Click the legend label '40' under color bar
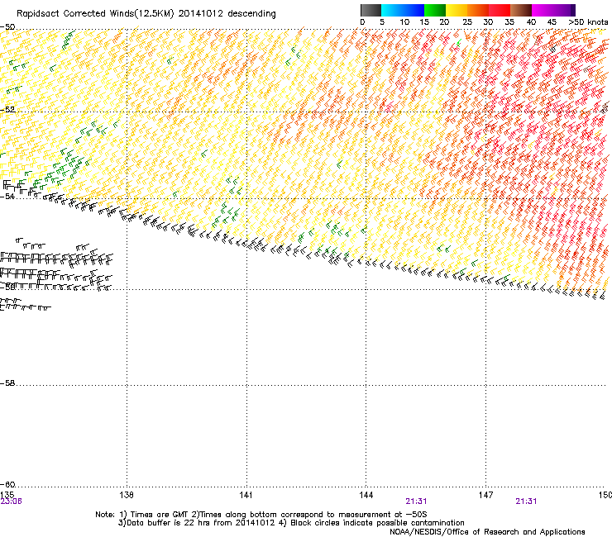612x537 pixels. coord(531,22)
